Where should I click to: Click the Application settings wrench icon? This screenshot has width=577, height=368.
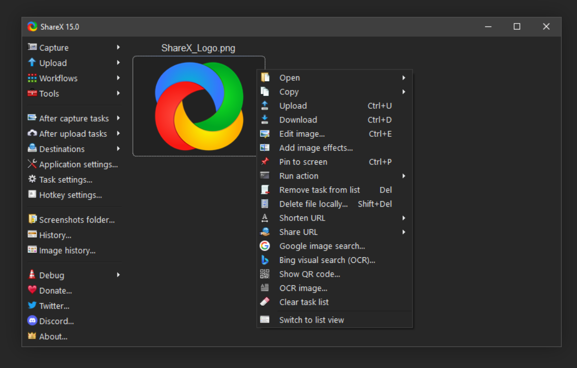[x=32, y=164]
